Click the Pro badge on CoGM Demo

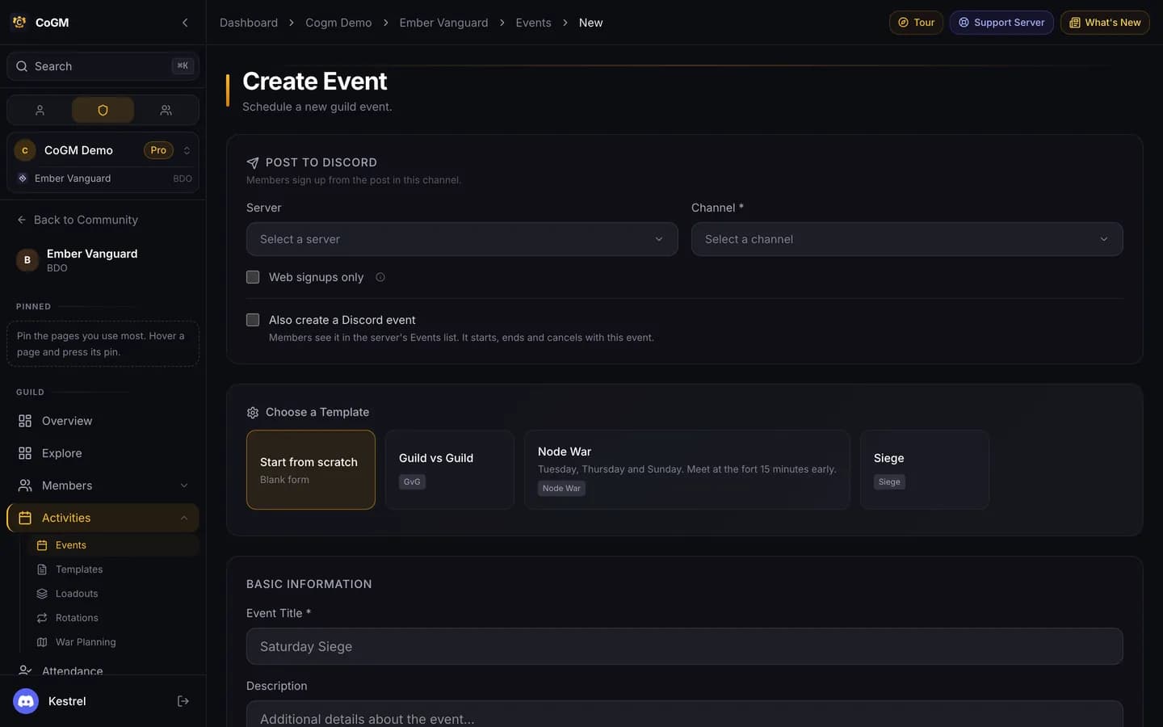coord(158,150)
